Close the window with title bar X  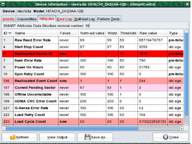(187, 4)
